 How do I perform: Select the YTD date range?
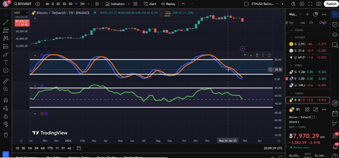click(50, 148)
